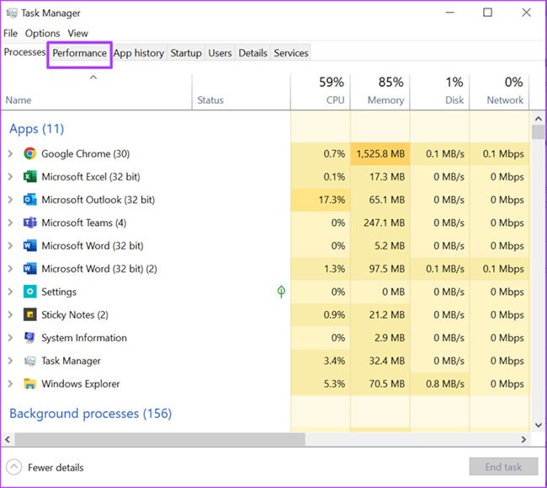Screen dimensions: 547x488
Task: Click the horizontal scrollbar left arrow
Action: tap(8, 439)
